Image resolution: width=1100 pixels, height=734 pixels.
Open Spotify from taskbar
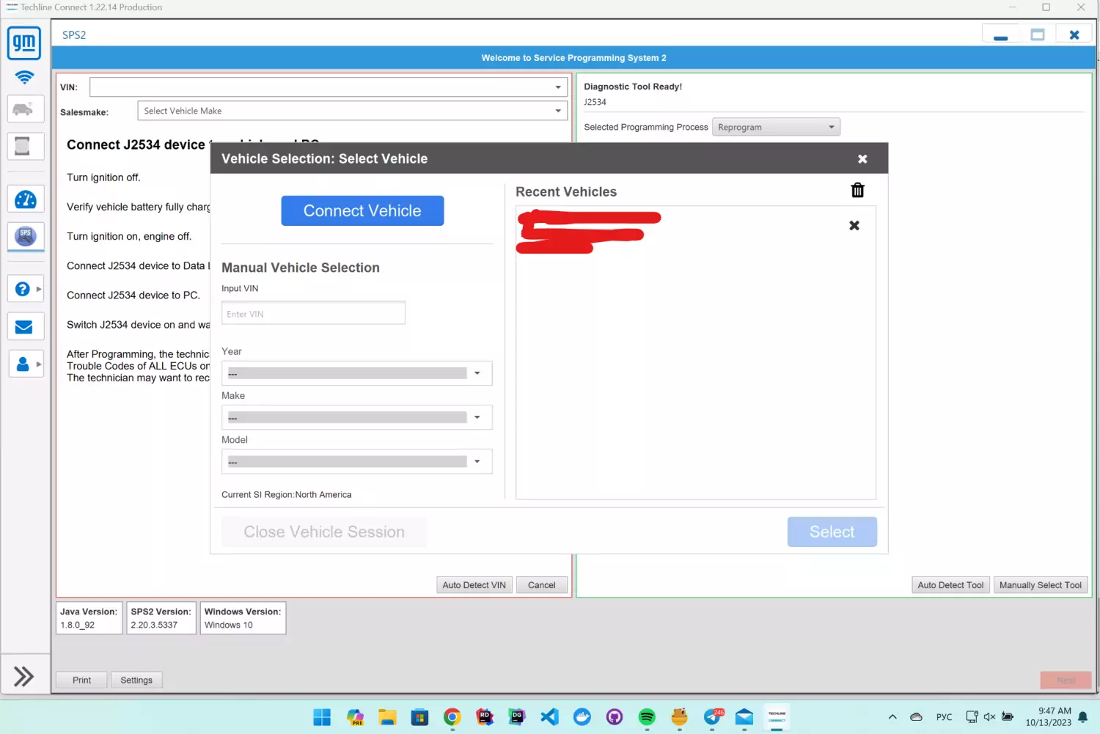[x=647, y=717]
